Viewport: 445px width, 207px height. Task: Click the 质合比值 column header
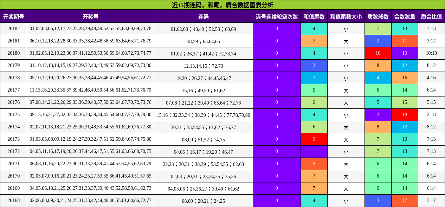(431, 16)
